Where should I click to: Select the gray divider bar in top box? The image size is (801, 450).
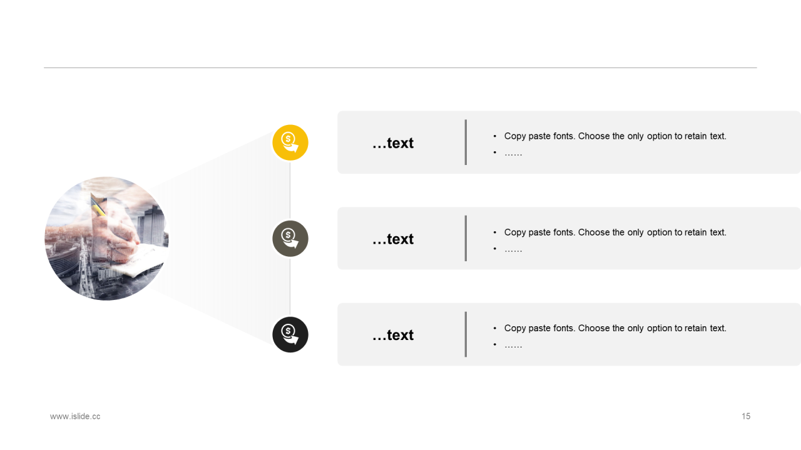466,142
